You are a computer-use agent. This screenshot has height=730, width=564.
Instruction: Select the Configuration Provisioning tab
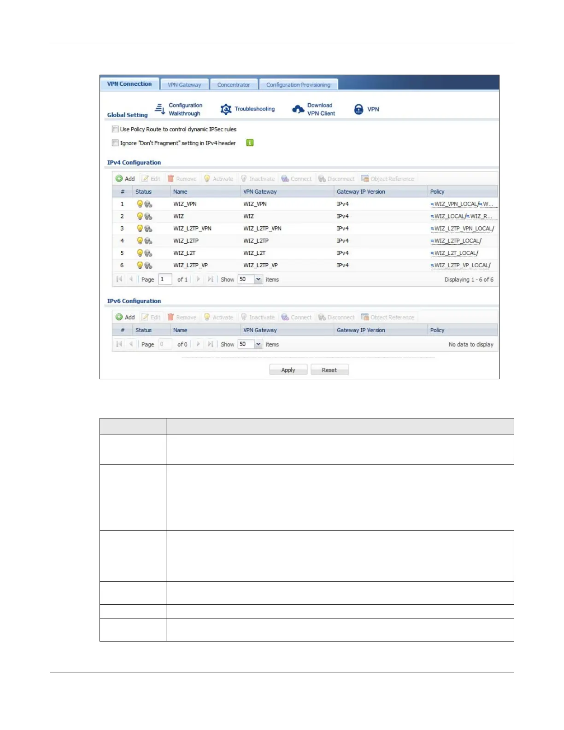(298, 85)
